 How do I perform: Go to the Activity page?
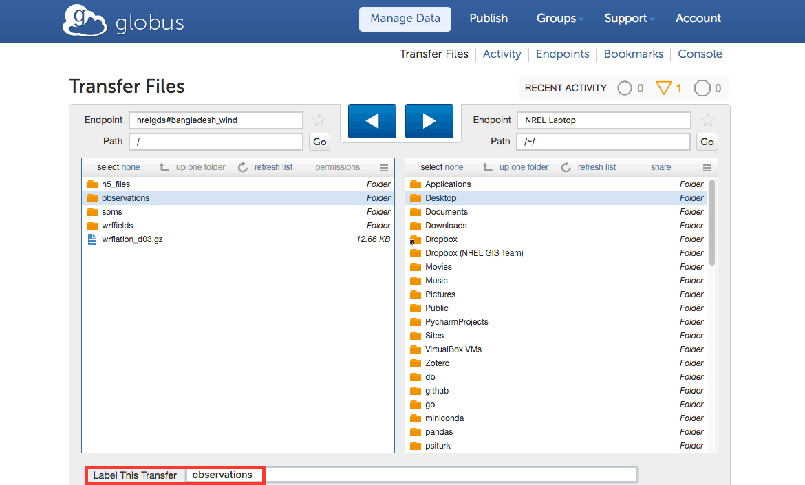point(502,54)
